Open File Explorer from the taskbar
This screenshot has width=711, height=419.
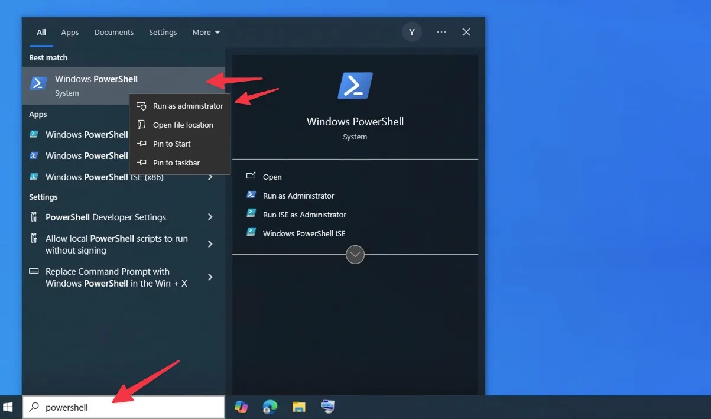[x=299, y=407]
